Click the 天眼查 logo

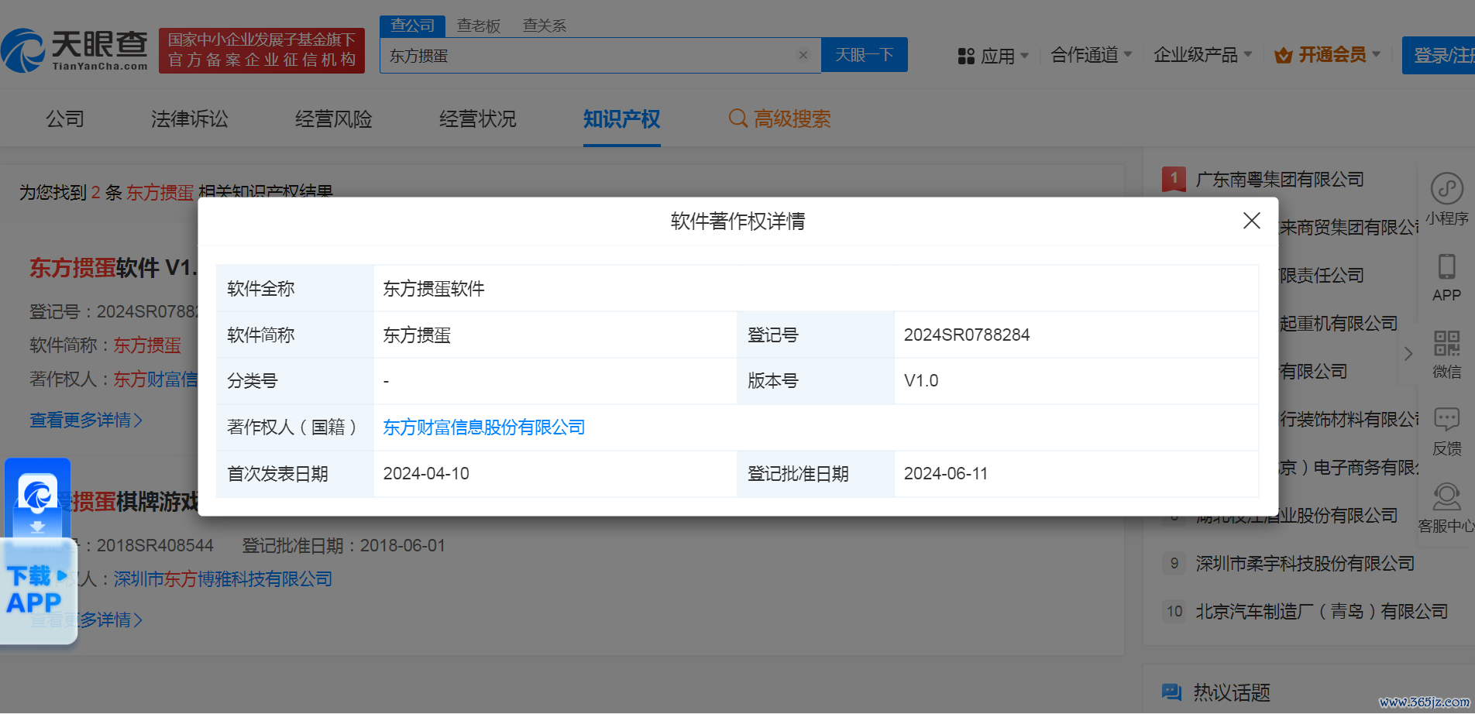75,51
